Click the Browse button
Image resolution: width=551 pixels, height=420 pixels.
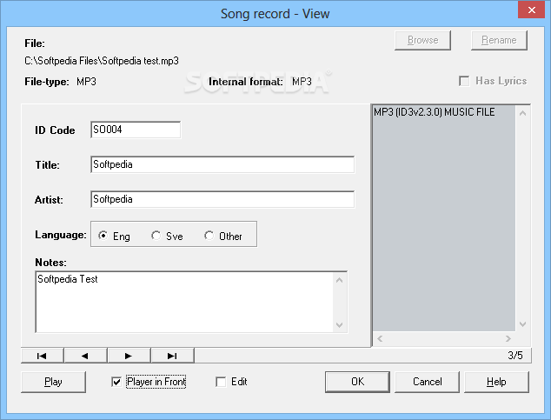pyautogui.click(x=422, y=40)
